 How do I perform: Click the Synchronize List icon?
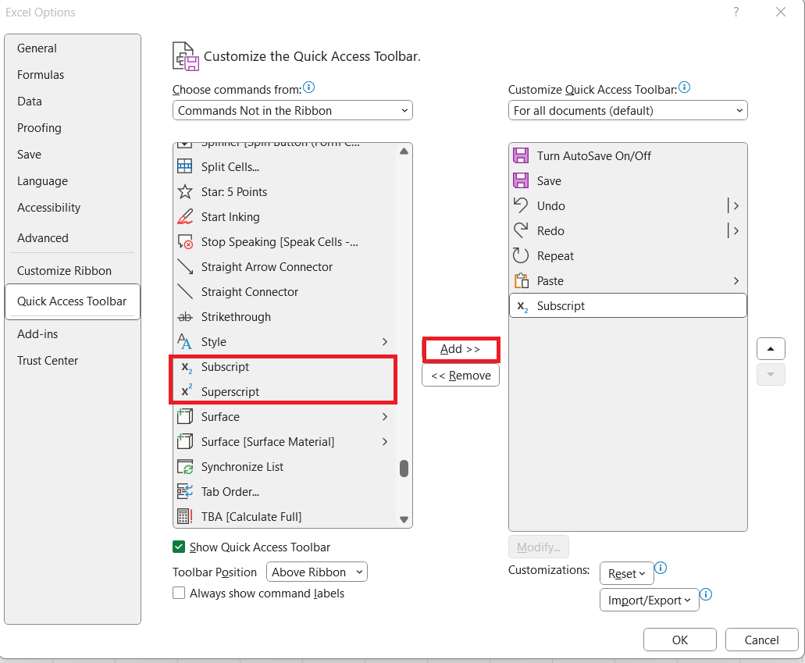point(185,466)
